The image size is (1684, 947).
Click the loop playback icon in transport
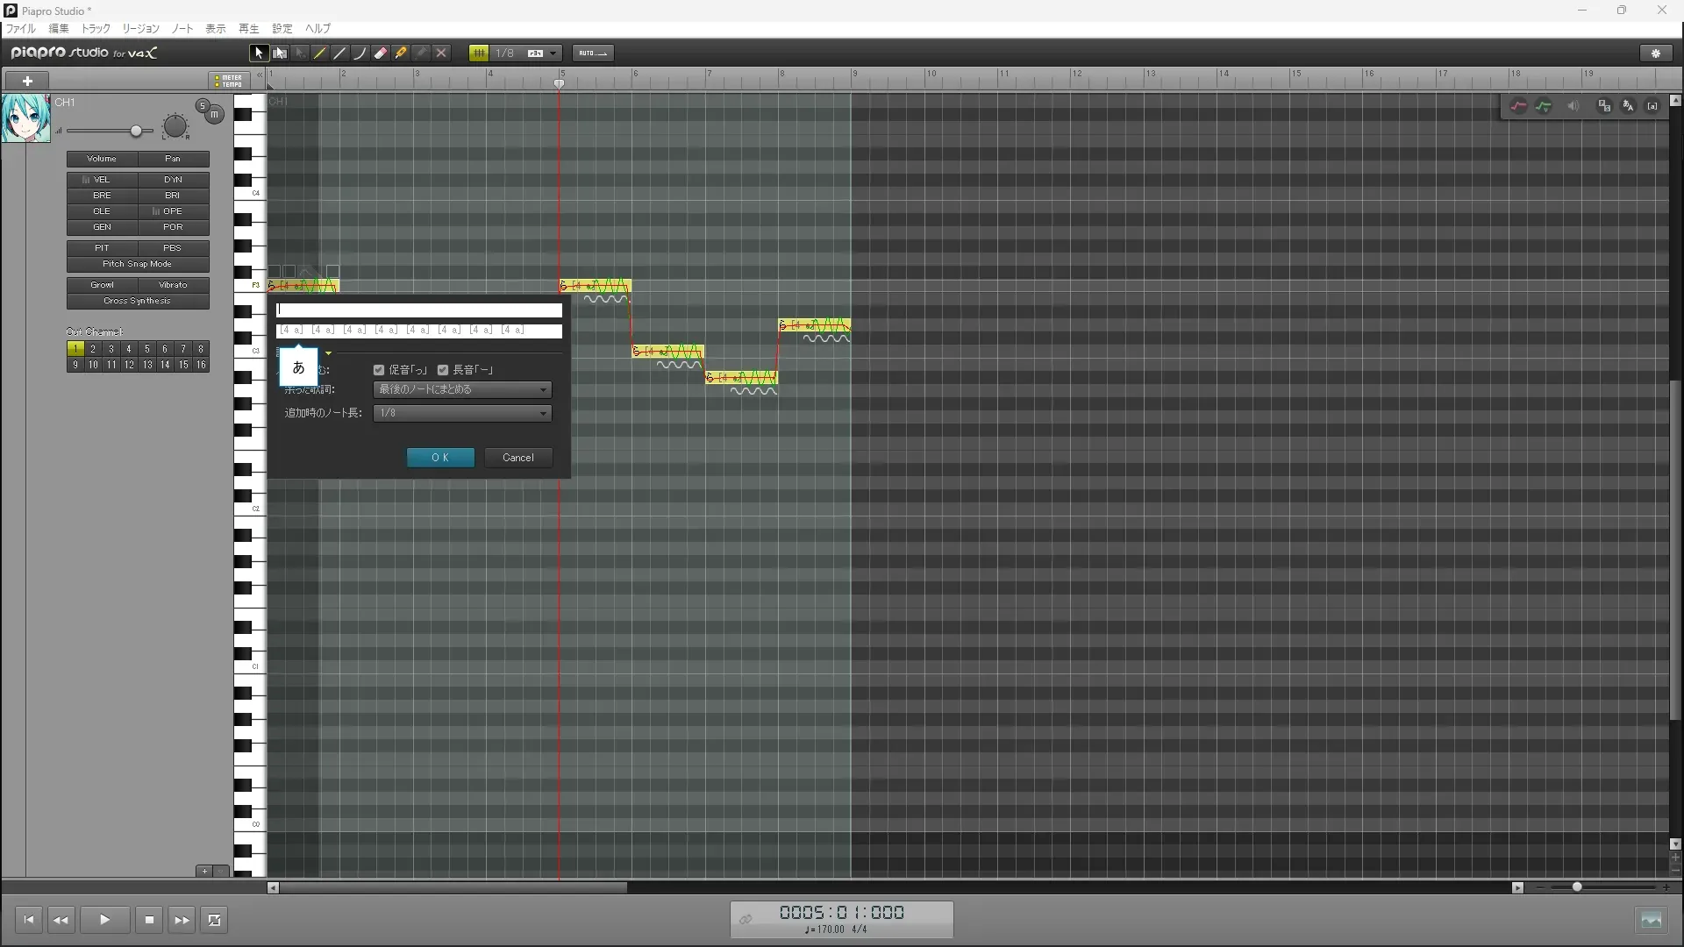(214, 920)
